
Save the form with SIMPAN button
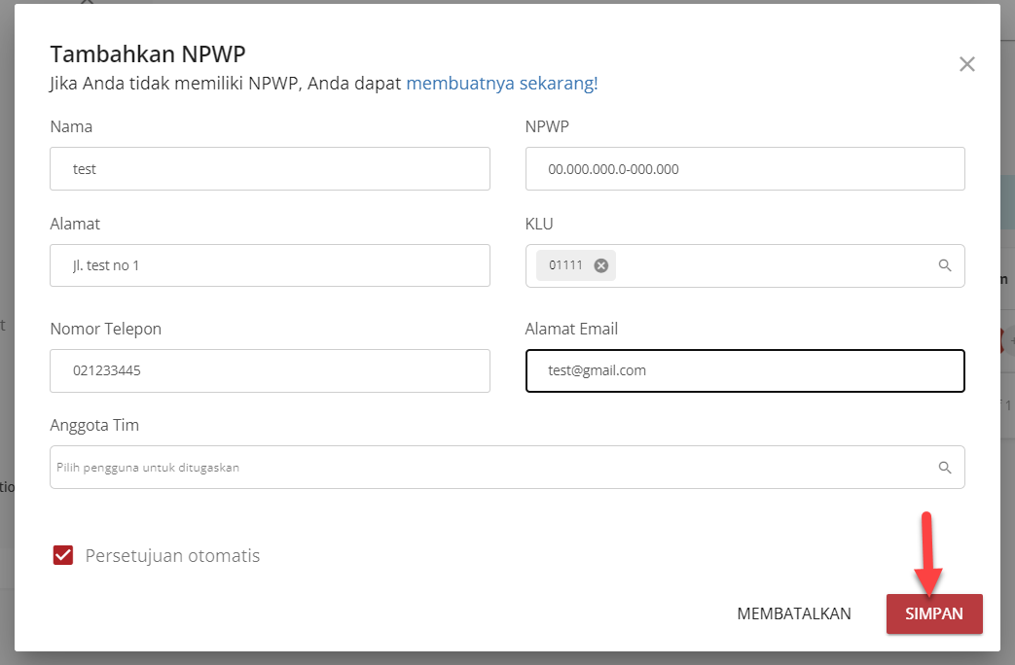pyautogui.click(x=933, y=613)
